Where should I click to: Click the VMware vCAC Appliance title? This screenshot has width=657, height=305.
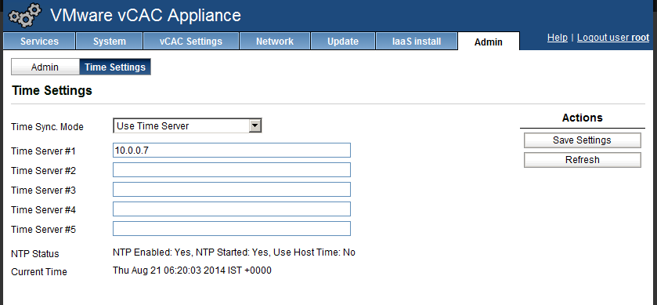[x=146, y=16]
